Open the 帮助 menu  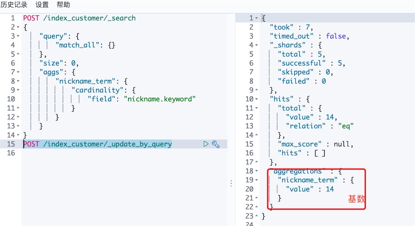point(63,4)
